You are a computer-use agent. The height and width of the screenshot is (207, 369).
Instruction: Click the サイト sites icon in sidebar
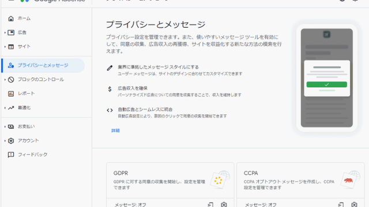(x=11, y=47)
